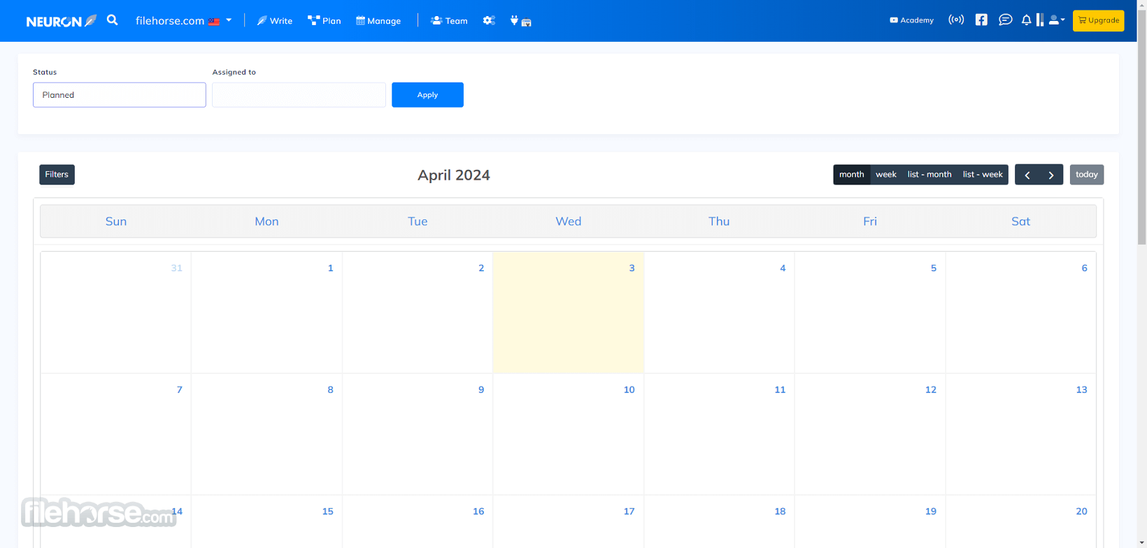This screenshot has height=548, width=1147.
Task: Open the Facebook icon
Action: click(981, 20)
